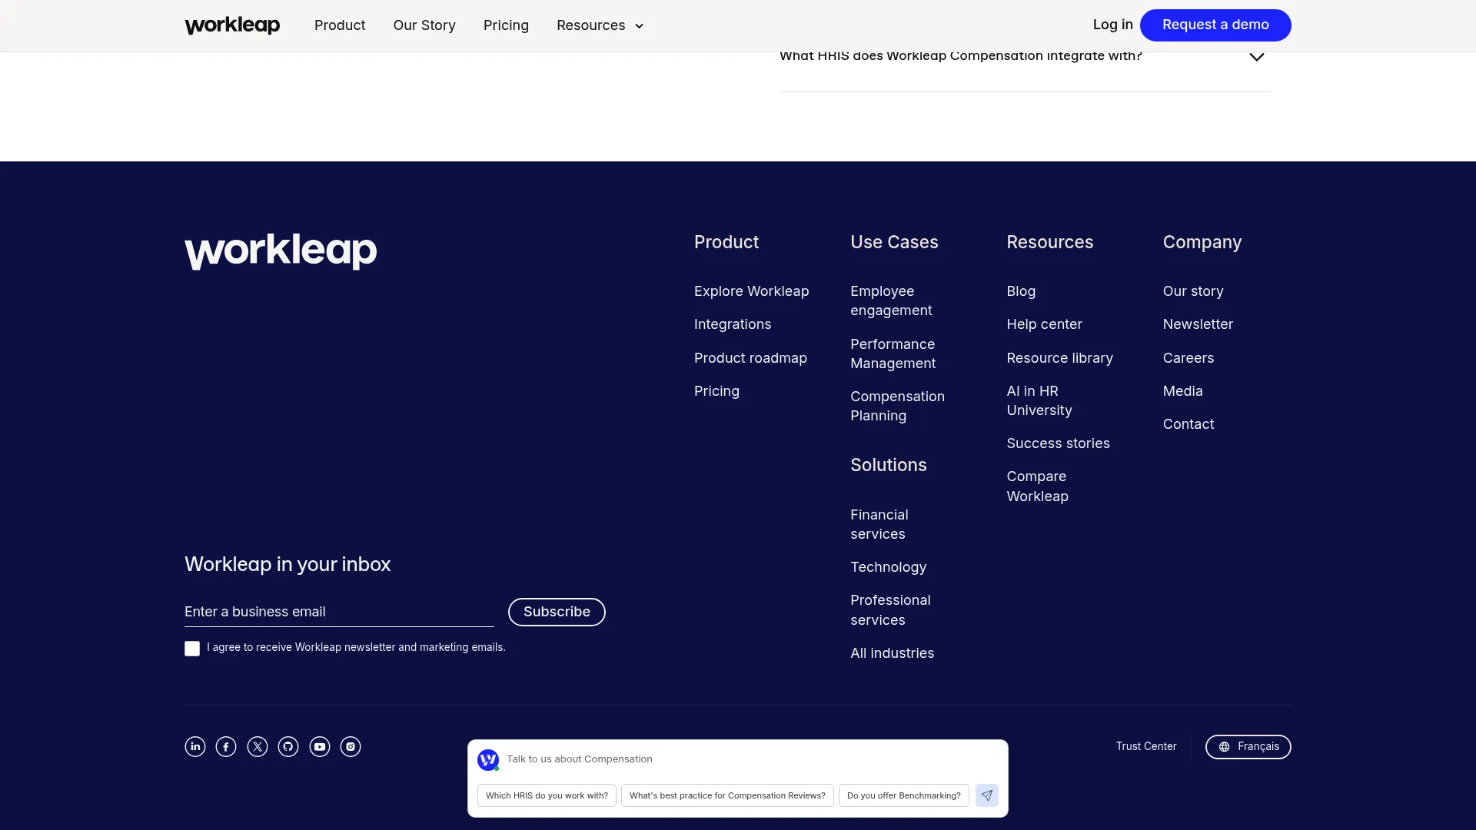Click the Workleap logo in the top navbar
The width and height of the screenshot is (1476, 830).
point(232,25)
